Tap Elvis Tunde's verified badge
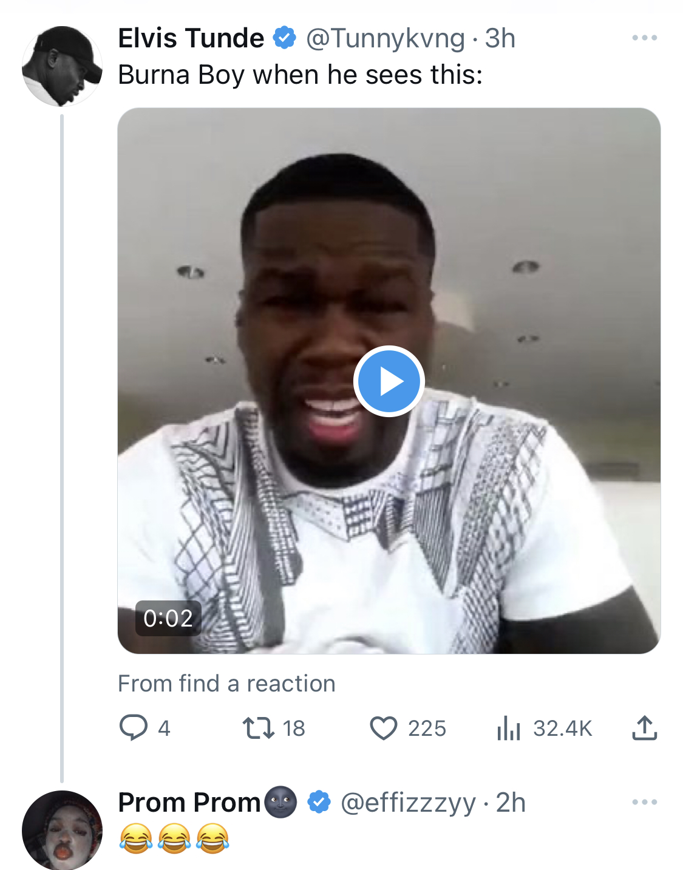683x870 pixels. [x=284, y=38]
